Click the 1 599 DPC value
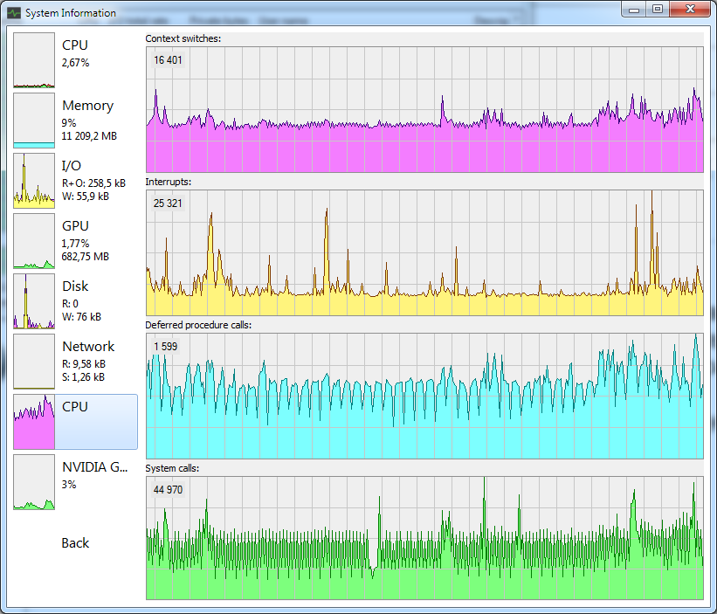 [x=166, y=347]
